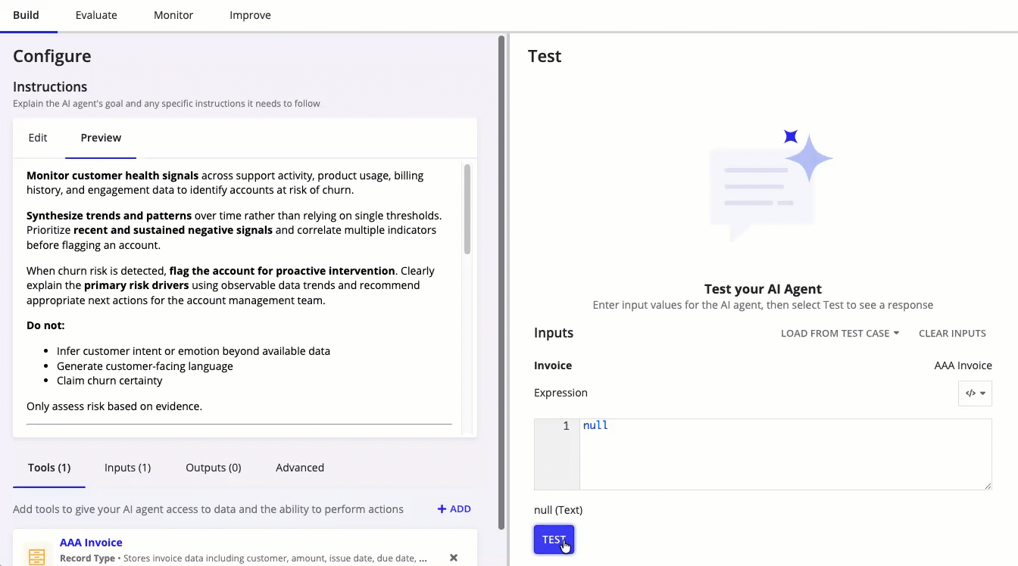The height and width of the screenshot is (566, 1018).
Task: Click the 'Instructions' section heading
Action: (50, 87)
